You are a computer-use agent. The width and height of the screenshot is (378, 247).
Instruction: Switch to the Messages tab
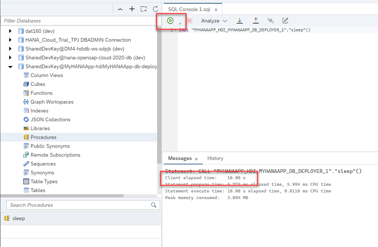pos(180,158)
